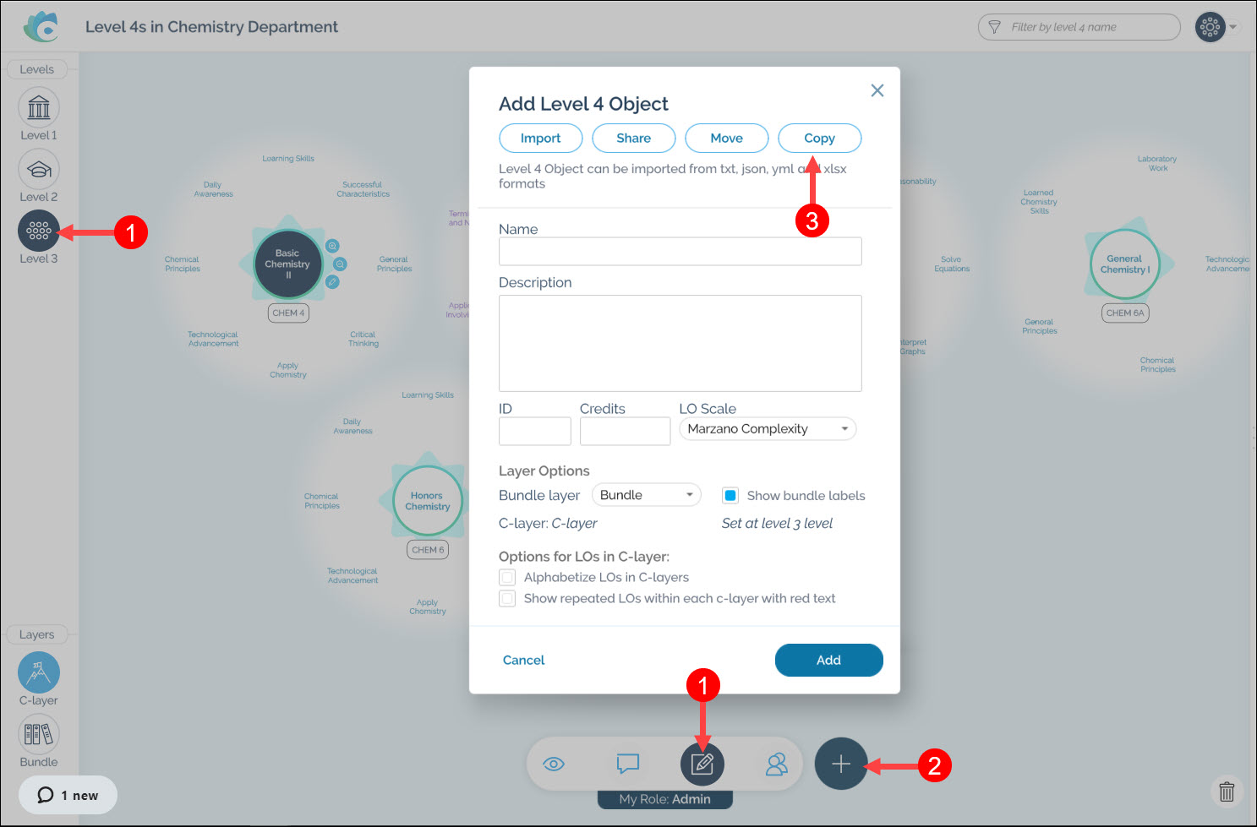Open the user account menu arrow

[1233, 27]
